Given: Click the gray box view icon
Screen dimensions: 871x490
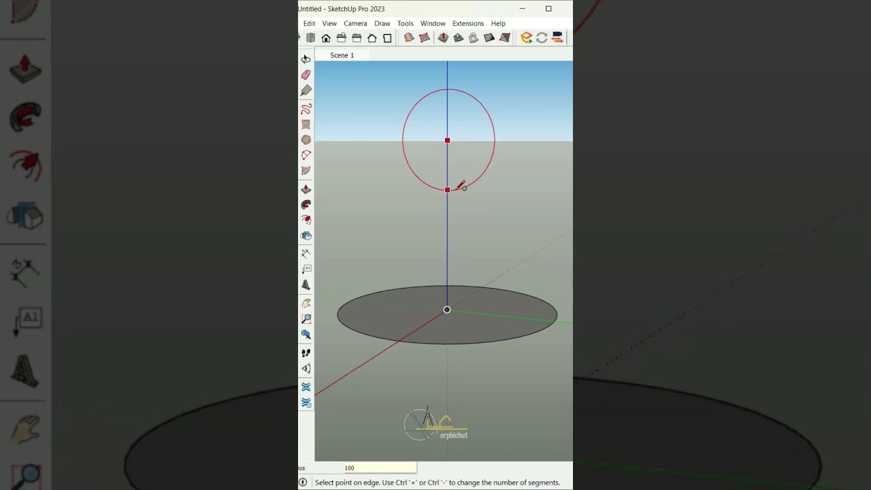Looking at the screenshot, I should (x=311, y=38).
